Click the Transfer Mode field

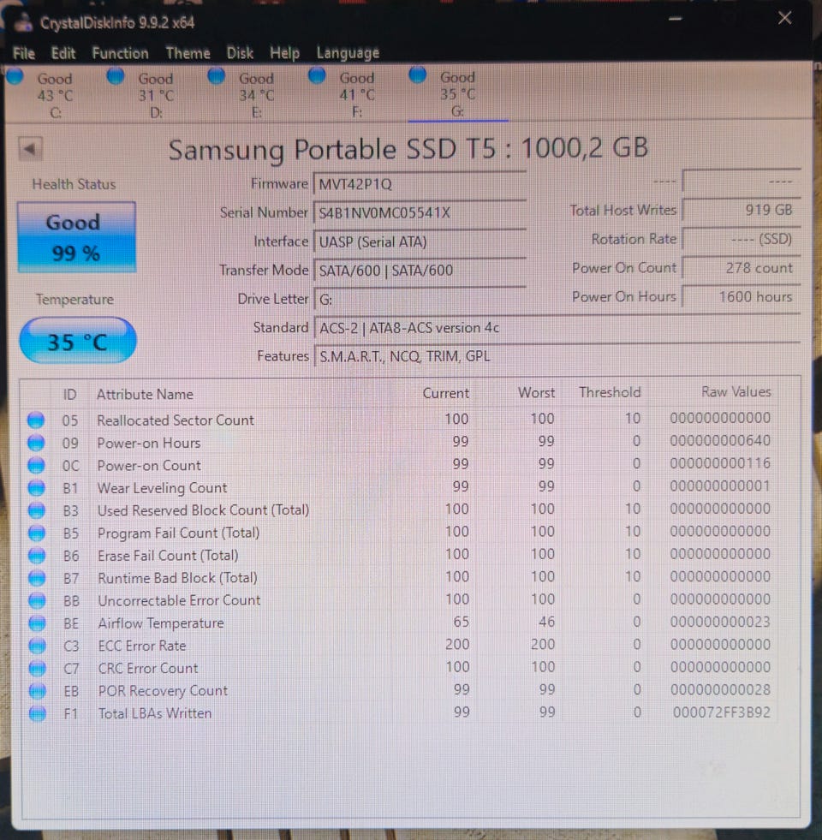[420, 271]
